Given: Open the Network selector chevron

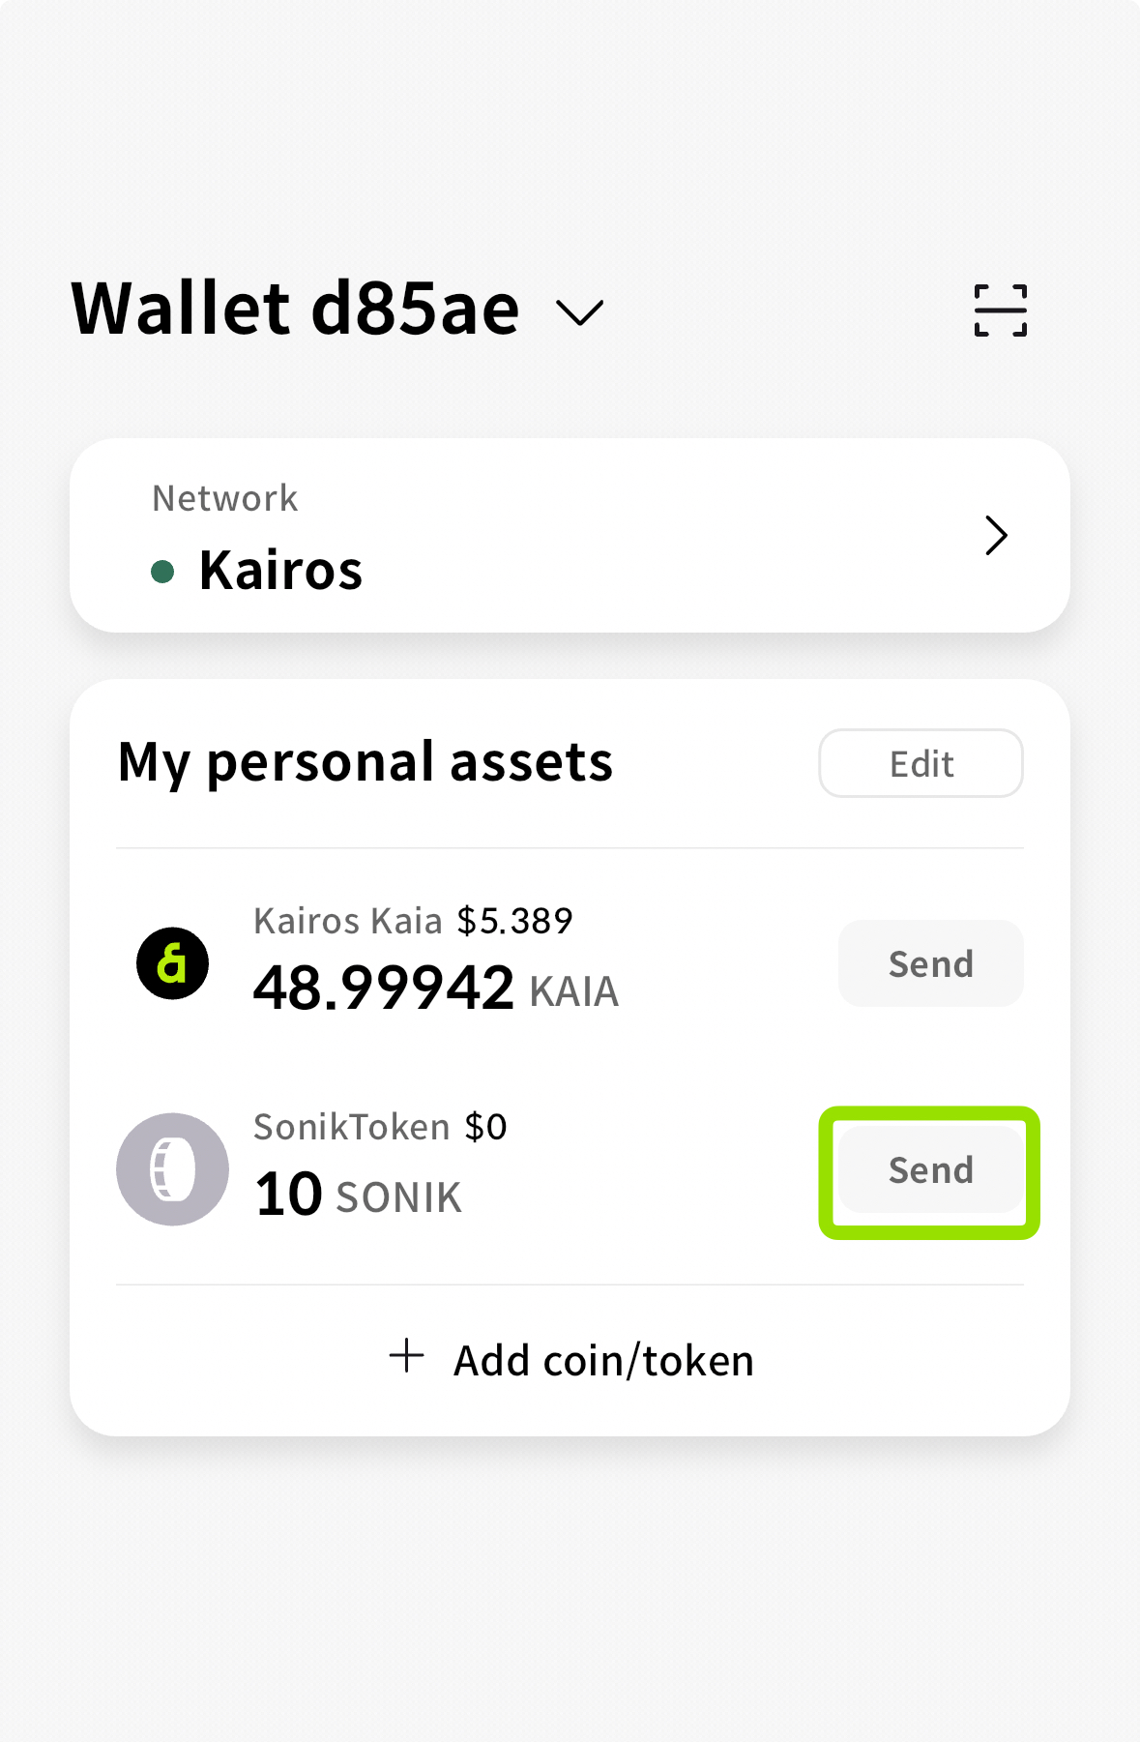Looking at the screenshot, I should (x=996, y=535).
